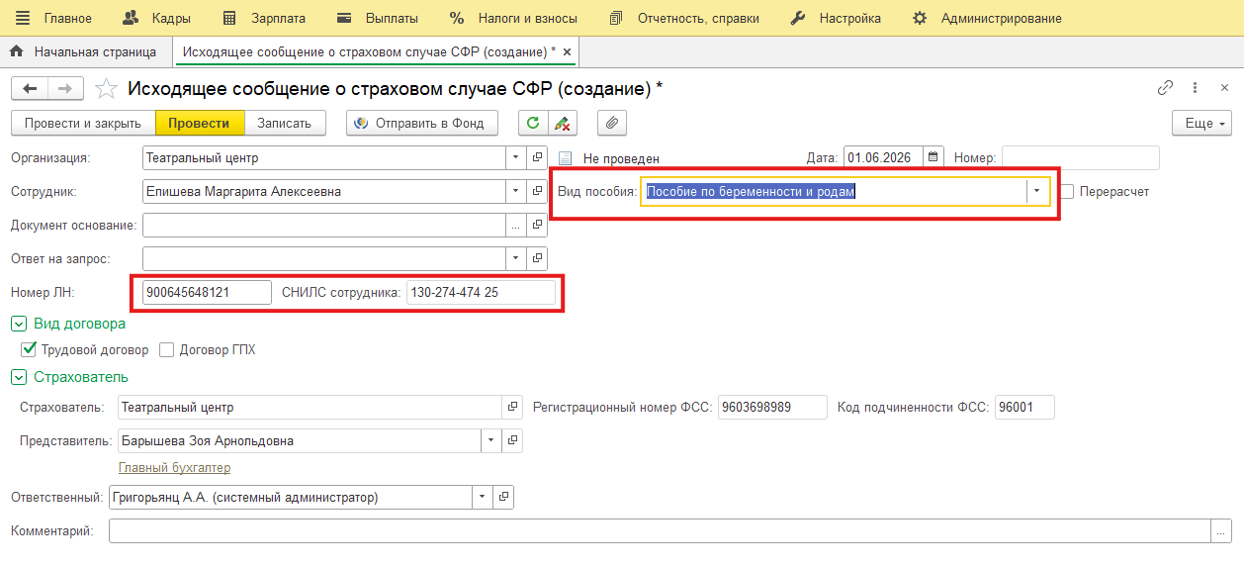The image size is (1244, 567).
Task: Collapse the Страхователь section
Action: (18, 376)
